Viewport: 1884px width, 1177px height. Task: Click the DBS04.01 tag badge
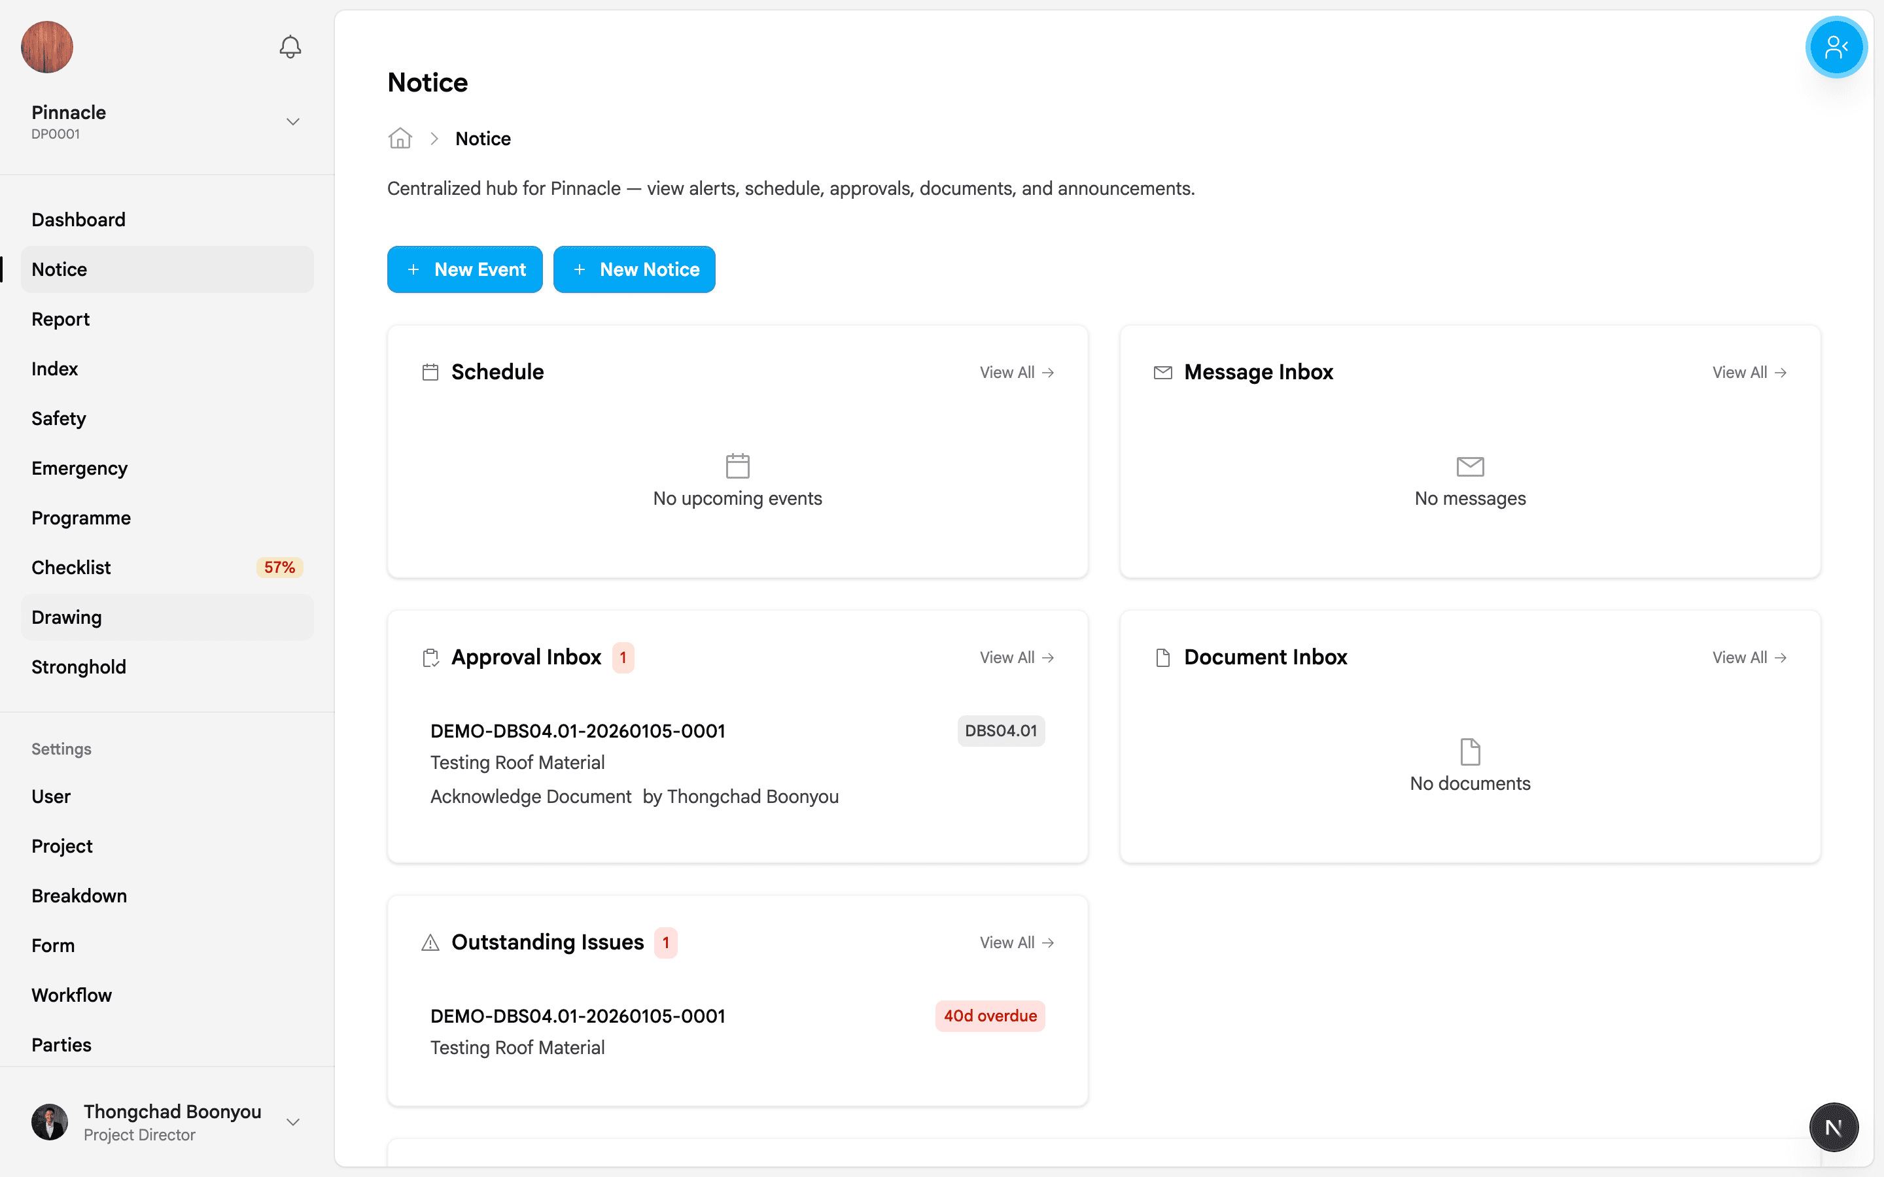[x=1000, y=731]
